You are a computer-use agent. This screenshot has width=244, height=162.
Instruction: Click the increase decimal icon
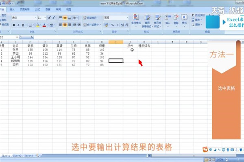122,25
